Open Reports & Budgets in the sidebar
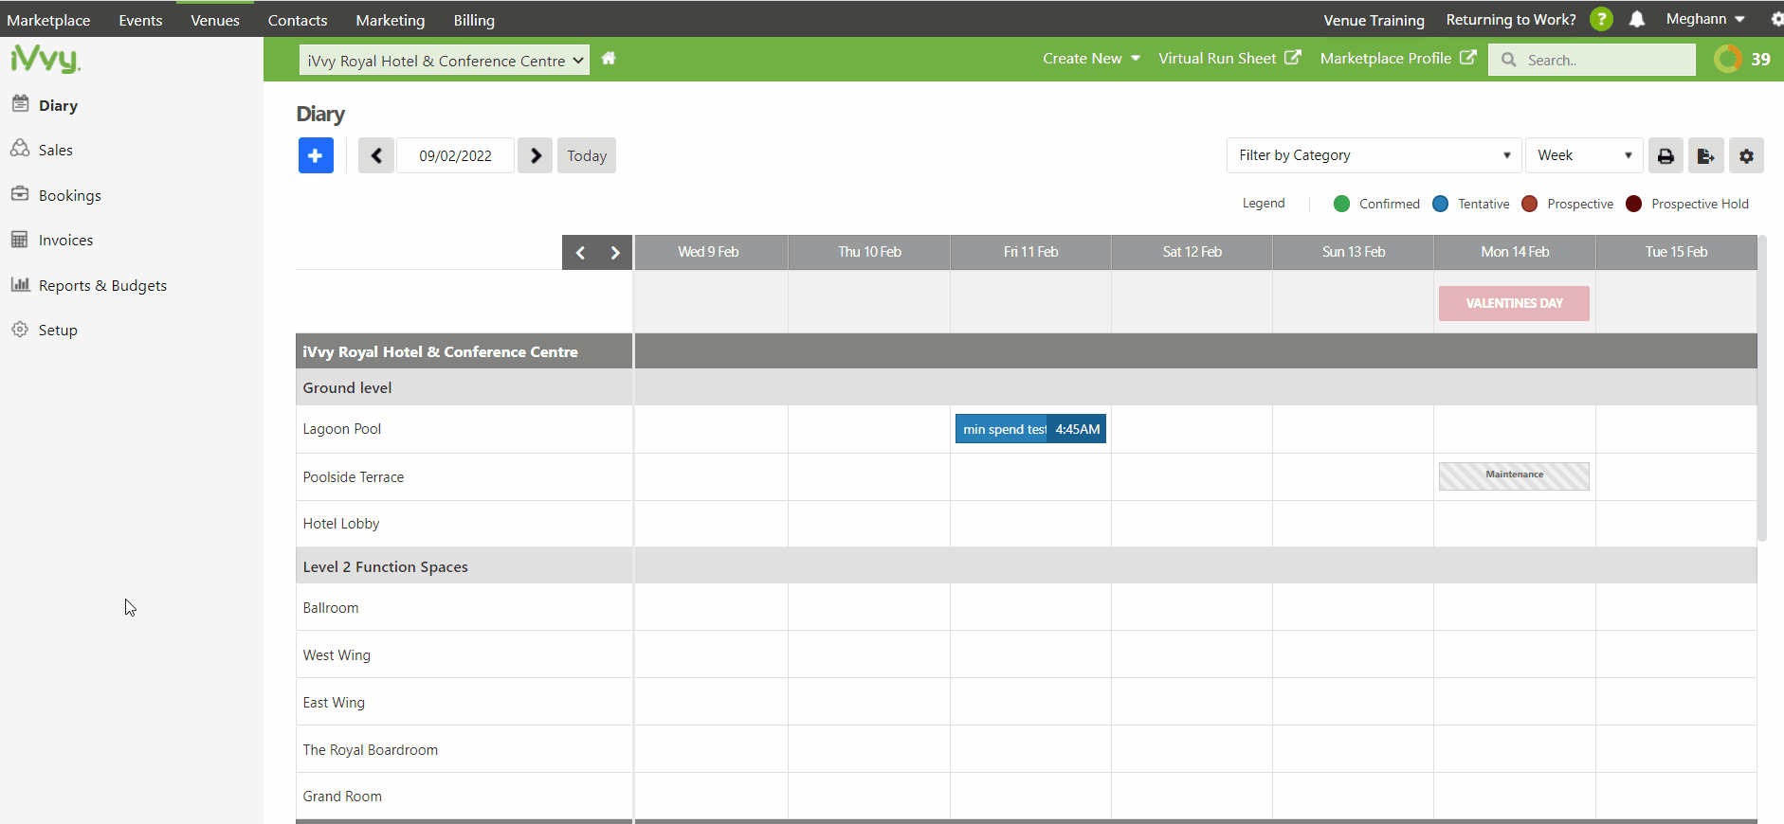The image size is (1784, 824). tap(102, 285)
